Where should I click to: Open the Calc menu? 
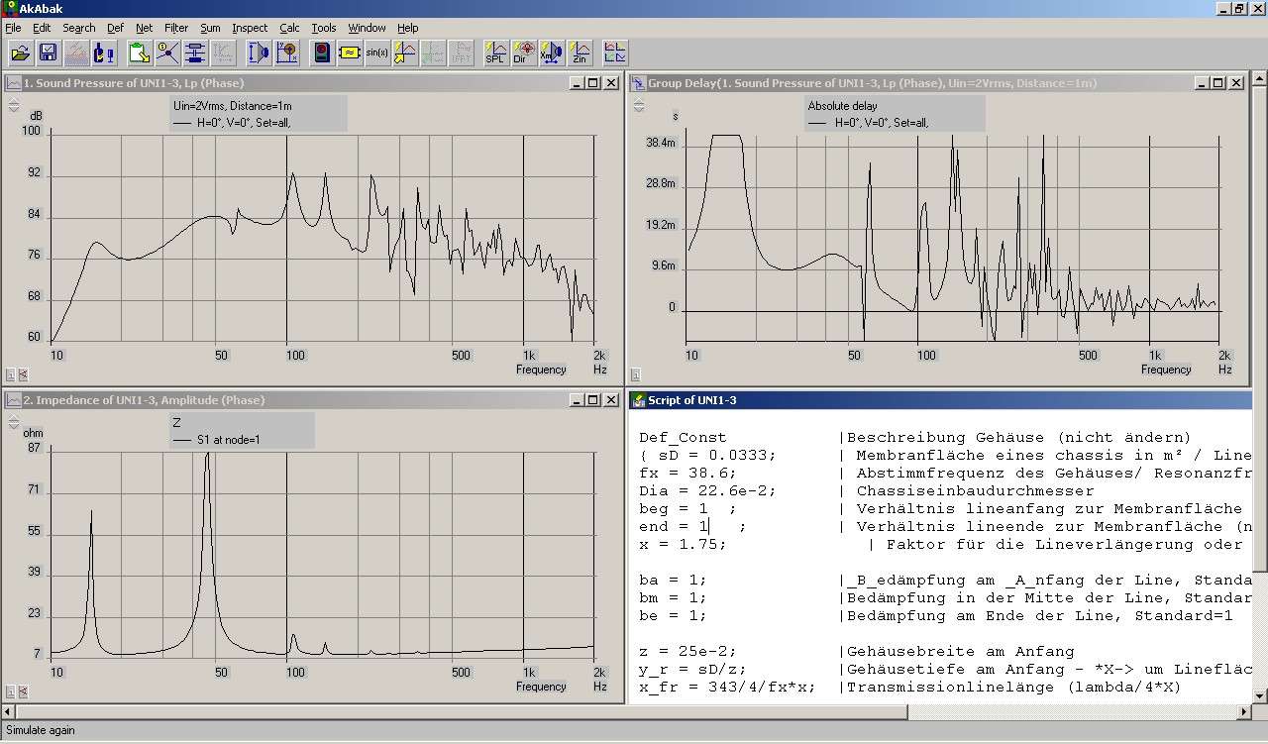(289, 28)
